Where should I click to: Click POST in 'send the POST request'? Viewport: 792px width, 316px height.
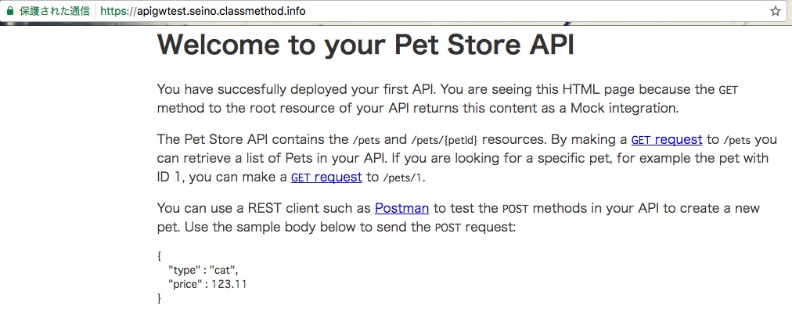point(448,228)
